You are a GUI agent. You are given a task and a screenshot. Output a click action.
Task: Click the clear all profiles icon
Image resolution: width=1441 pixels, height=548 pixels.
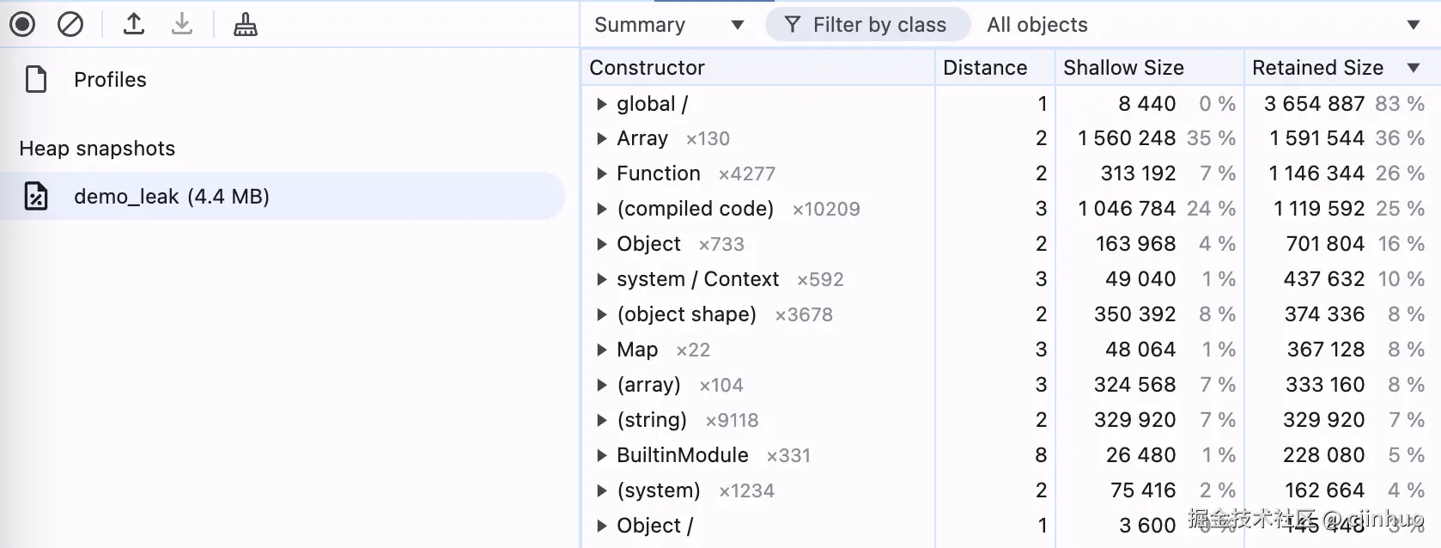(70, 24)
